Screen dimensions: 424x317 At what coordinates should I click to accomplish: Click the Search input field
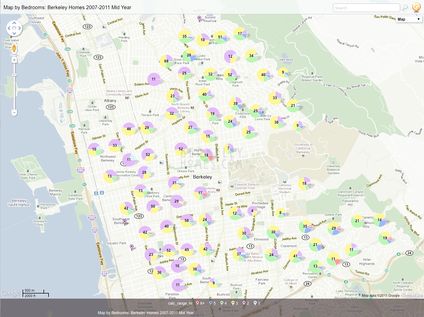pos(366,8)
